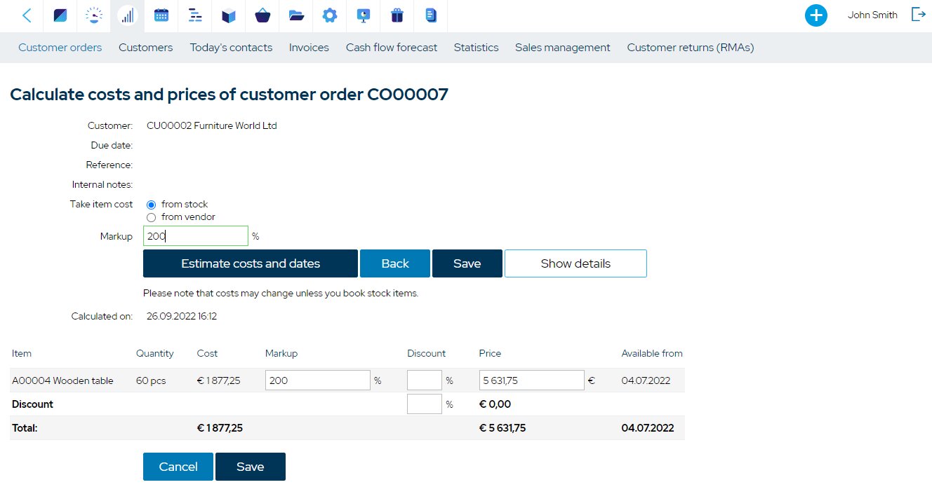
Task: Click the logout icon beside John Smith
Action: pyautogui.click(x=918, y=15)
